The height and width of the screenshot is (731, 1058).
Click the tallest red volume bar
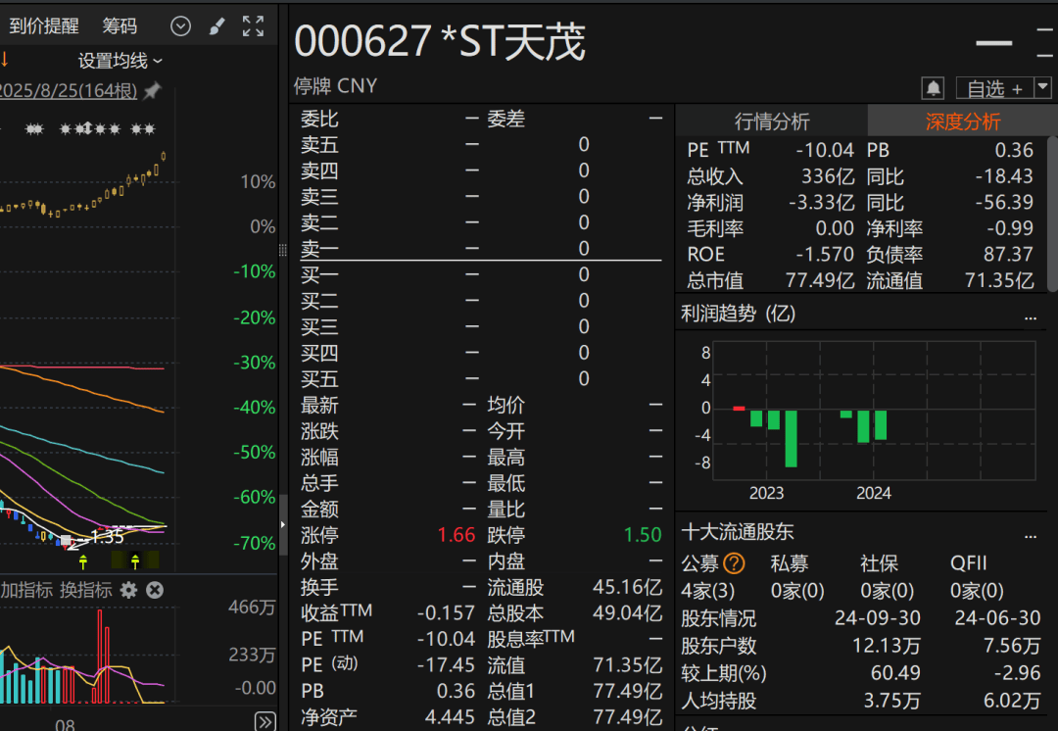100,657
